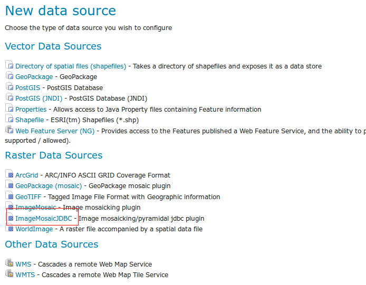Select the ArcGrid raster link
This screenshot has height=285, width=366.
(26, 175)
